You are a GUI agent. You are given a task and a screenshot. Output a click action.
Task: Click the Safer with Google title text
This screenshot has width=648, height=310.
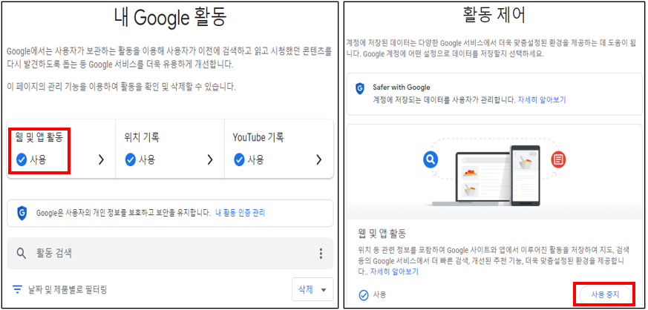(402, 87)
